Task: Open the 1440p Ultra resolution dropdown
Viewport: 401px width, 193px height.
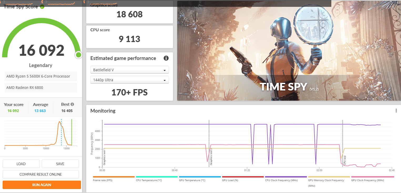Action: click(130, 80)
